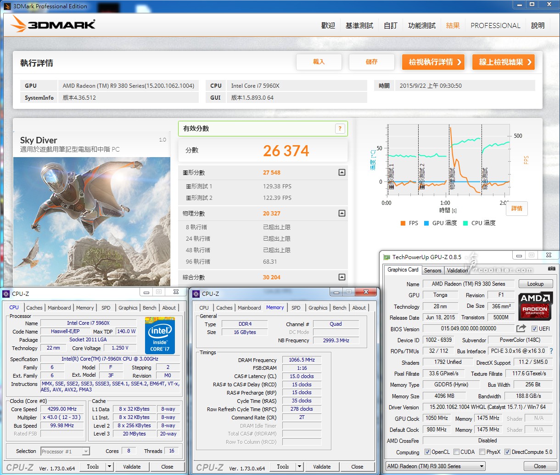Collapse the 物理分數 section
The width and height of the screenshot is (560, 475).
342,214
